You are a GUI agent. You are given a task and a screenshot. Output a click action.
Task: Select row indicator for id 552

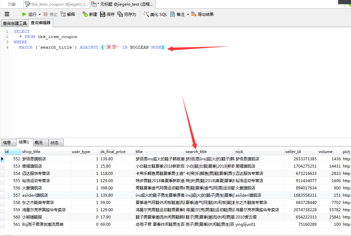point(2,159)
